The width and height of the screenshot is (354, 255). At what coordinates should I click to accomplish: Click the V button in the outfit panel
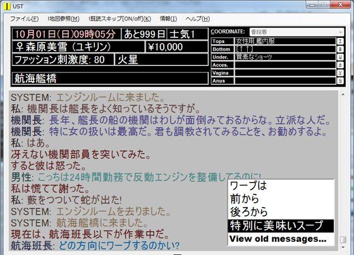[340, 73]
